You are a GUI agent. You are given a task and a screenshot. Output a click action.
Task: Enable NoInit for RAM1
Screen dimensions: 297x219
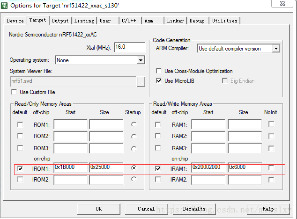click(271, 124)
